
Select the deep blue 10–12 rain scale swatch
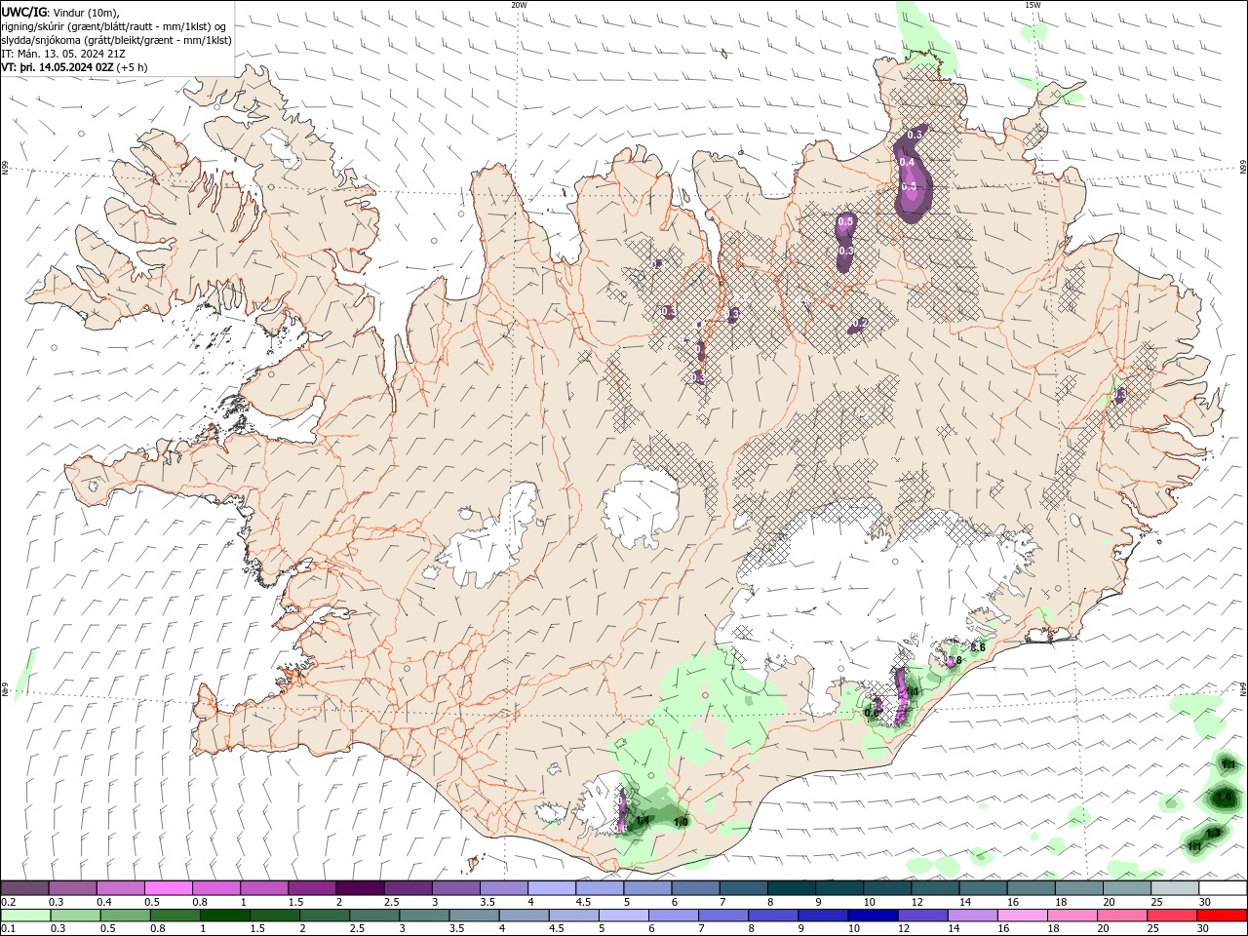[873, 916]
